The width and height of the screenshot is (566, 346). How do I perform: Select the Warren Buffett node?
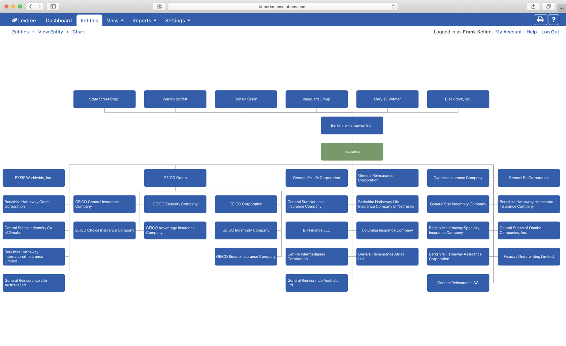175,99
